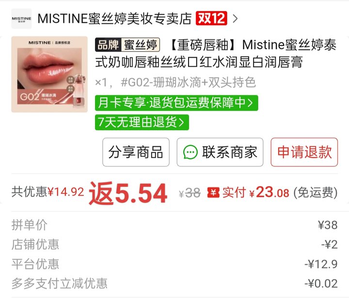Select the 拼单价 ¥38 row
This screenshot has height=302, width=349.
pos(174,225)
